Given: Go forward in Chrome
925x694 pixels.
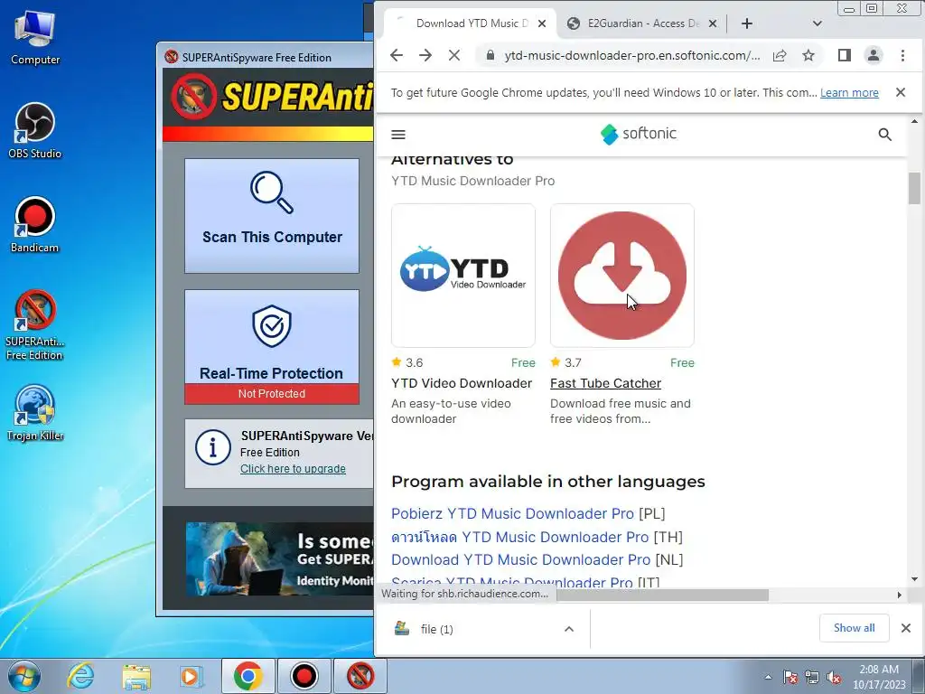Looking at the screenshot, I should 425,55.
